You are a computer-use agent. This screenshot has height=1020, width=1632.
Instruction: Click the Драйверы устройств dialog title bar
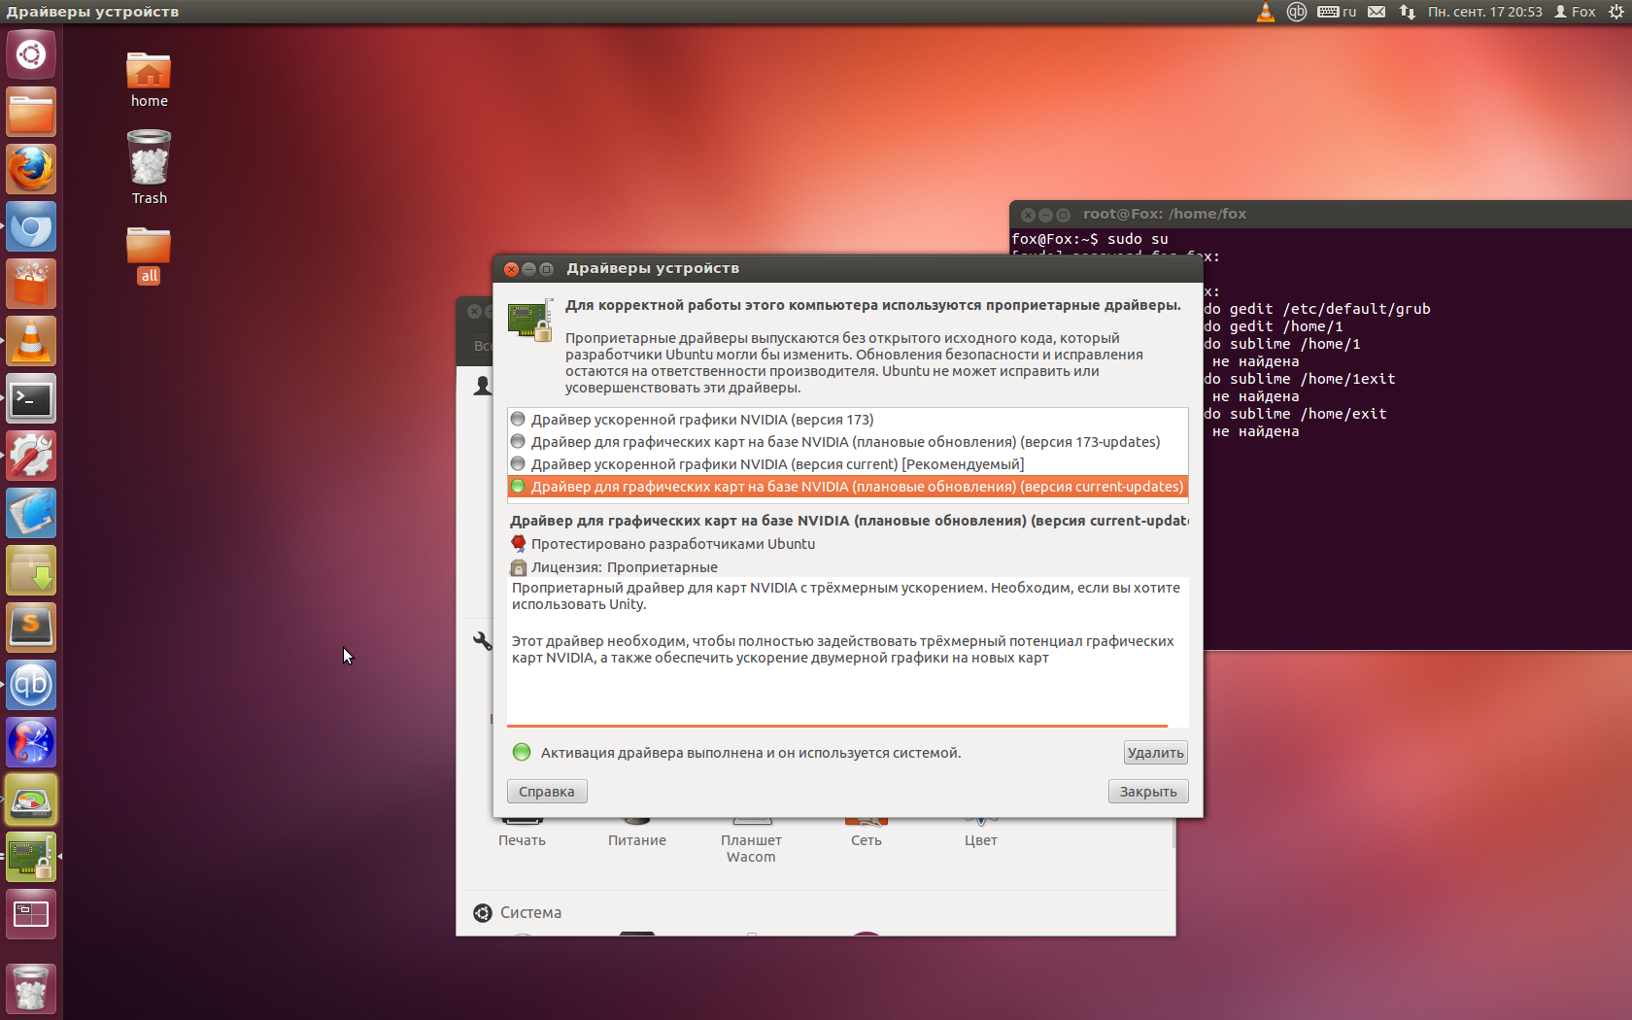[847, 269]
